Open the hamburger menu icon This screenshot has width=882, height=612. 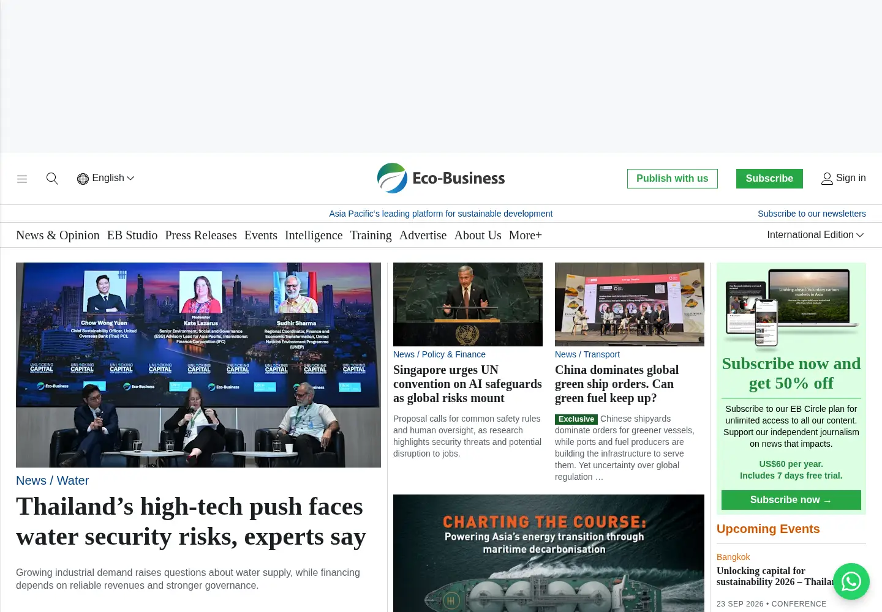[x=22, y=179]
